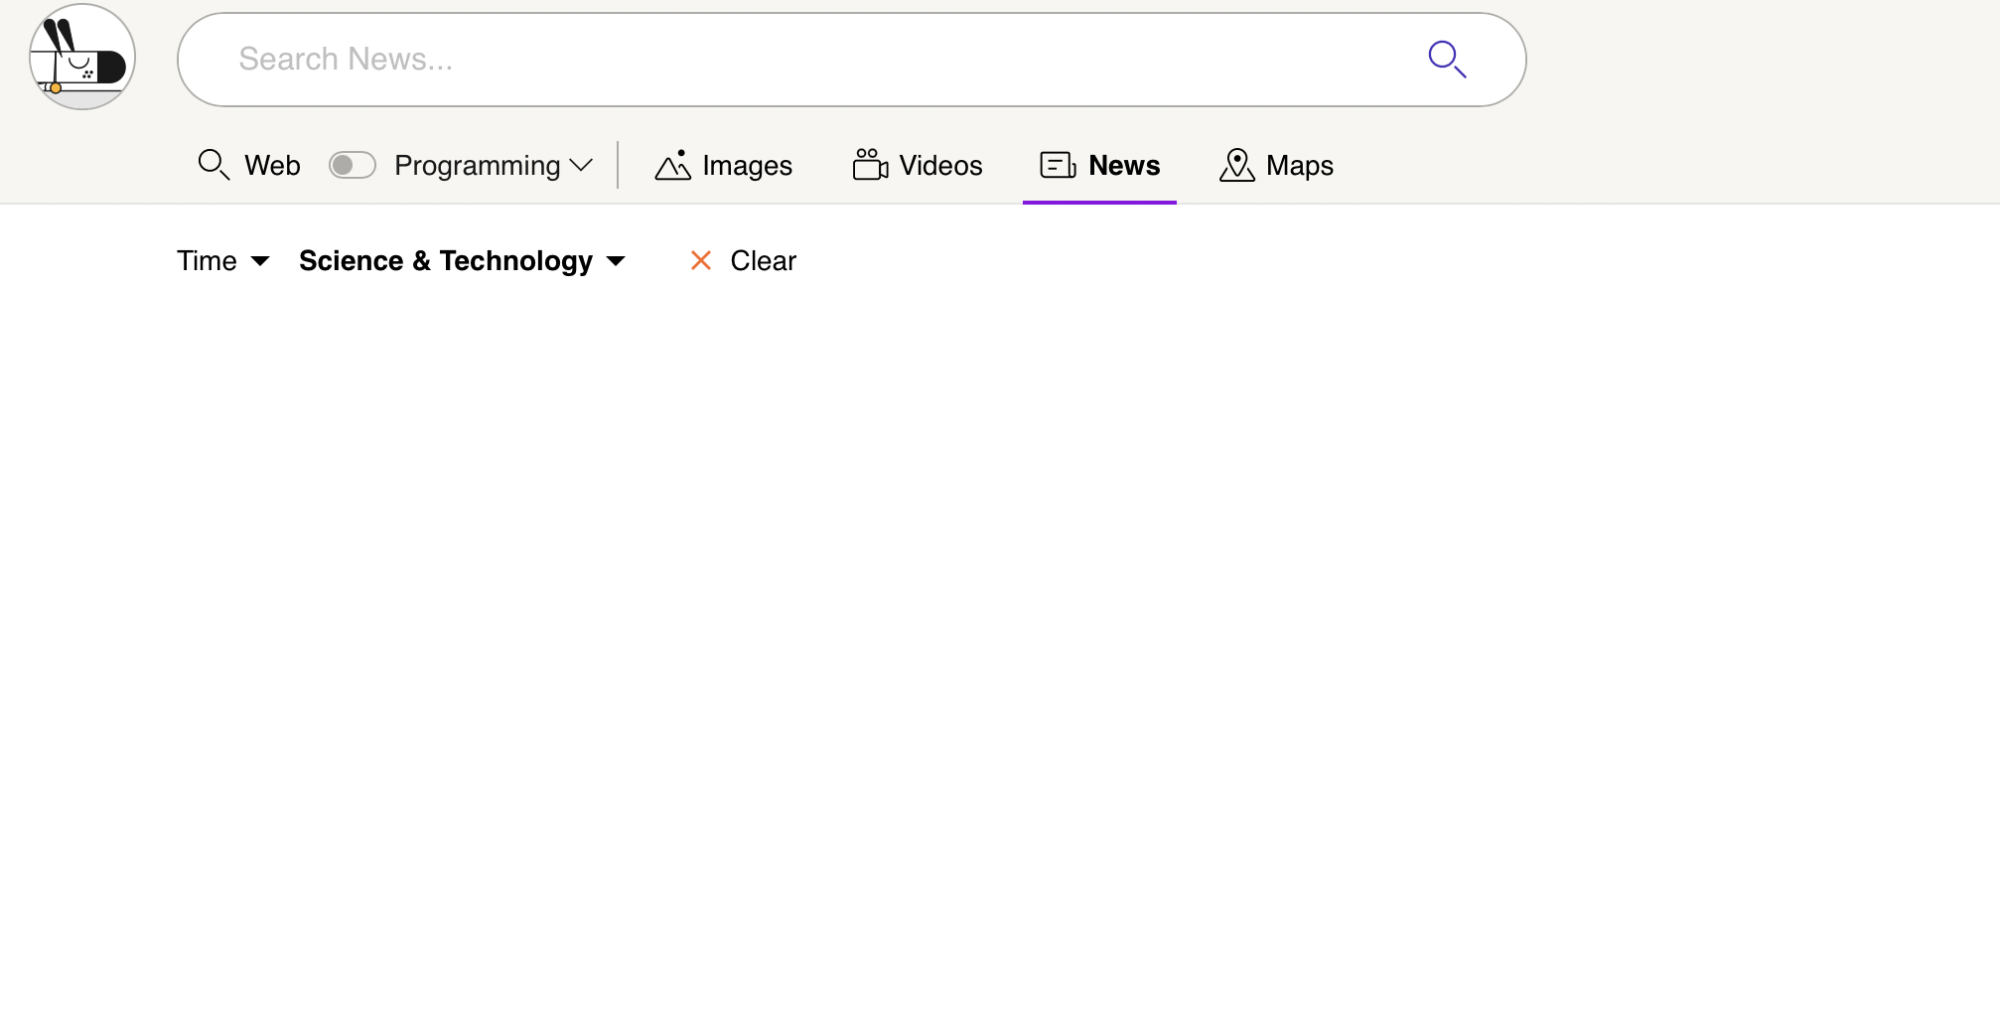Open the Time filter dropdown
This screenshot has width=2000, height=1025.
click(223, 261)
